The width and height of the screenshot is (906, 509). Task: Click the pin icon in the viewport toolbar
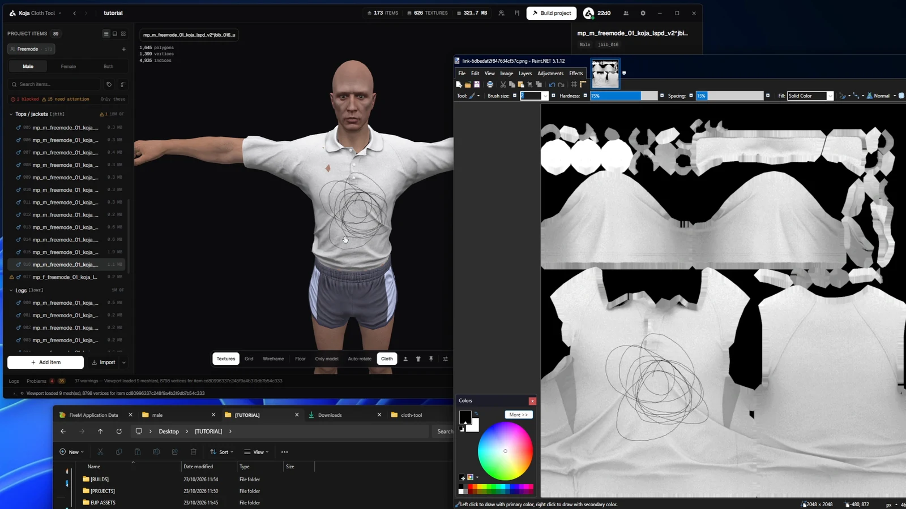431,359
